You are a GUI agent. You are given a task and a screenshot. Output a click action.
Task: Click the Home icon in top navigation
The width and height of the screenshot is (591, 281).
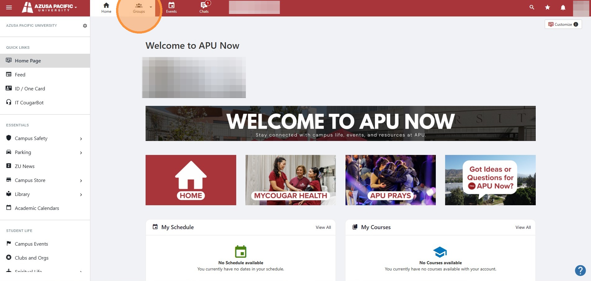click(106, 8)
